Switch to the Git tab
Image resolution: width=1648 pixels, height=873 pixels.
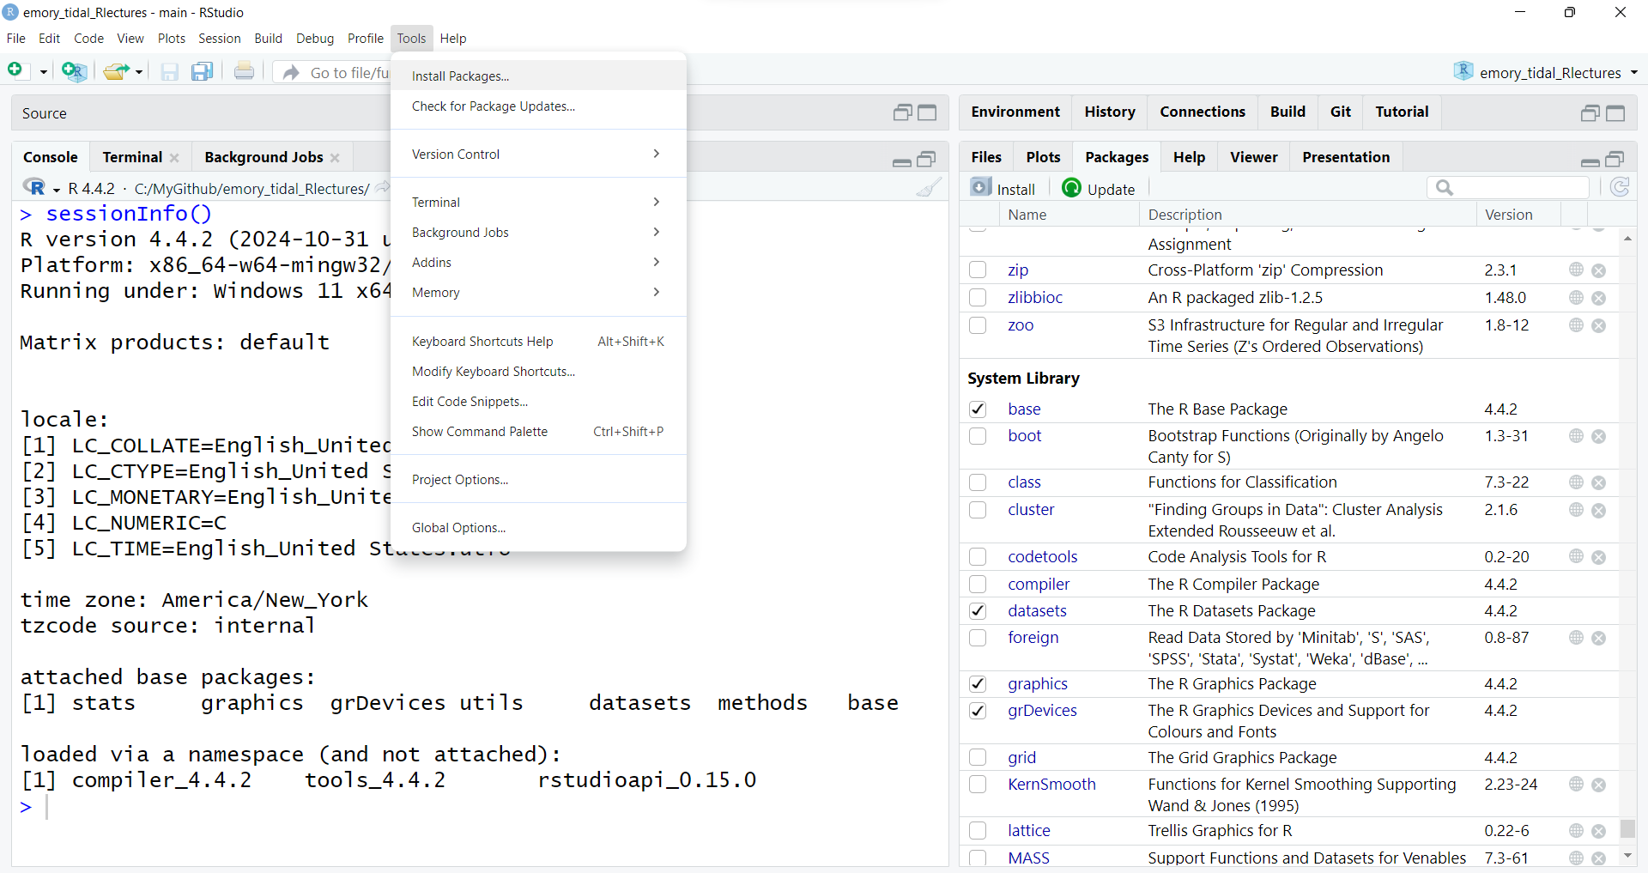[x=1340, y=112]
